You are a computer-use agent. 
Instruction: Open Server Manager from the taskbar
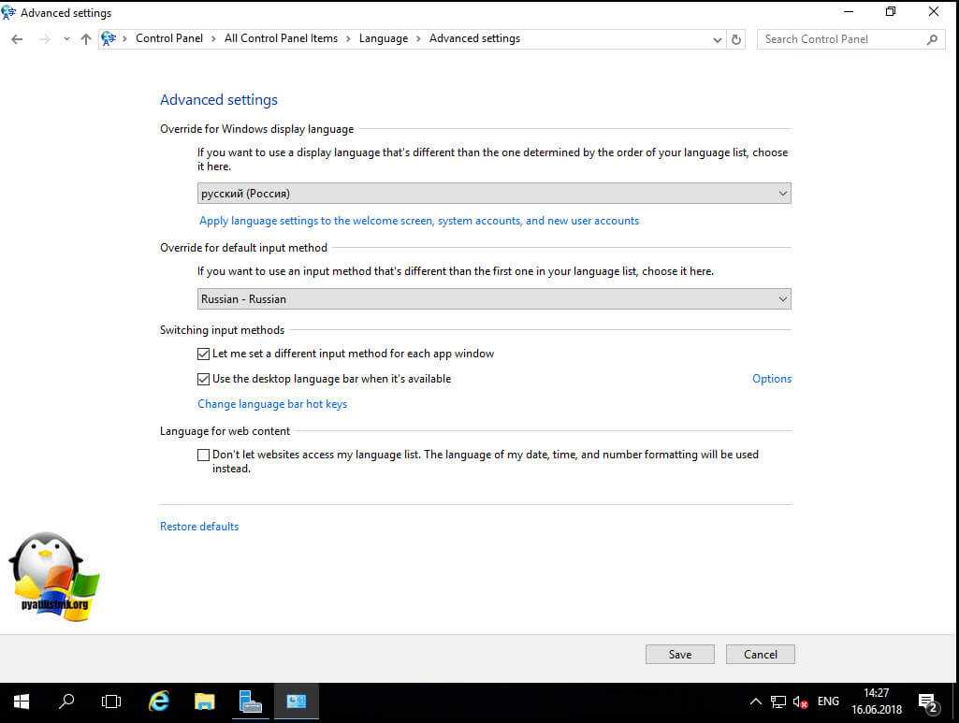[250, 701]
